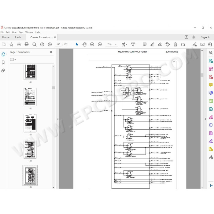Image resolution: width=214 pixels, height=214 pixels.
Task: Open the File menu
Action: [2, 32]
